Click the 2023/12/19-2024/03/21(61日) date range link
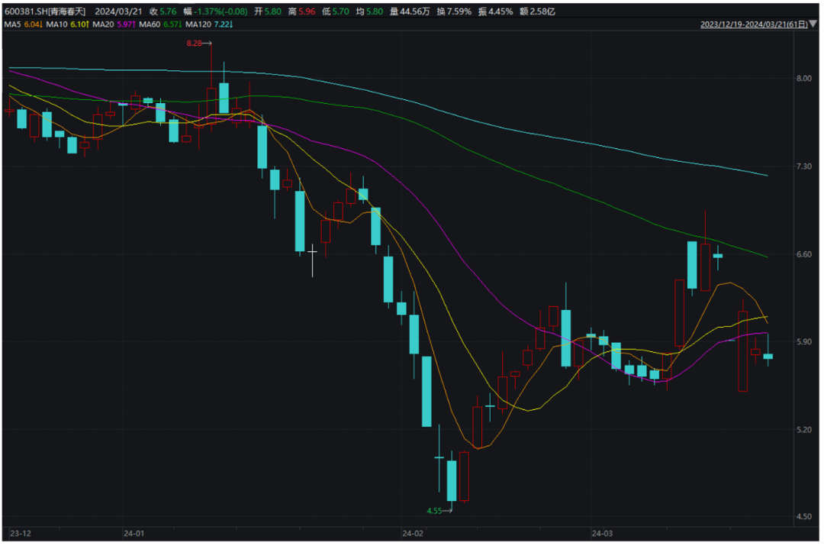The image size is (824, 546). [754, 24]
